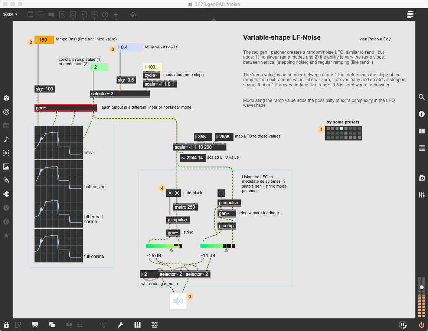The height and width of the screenshot is (331, 428).
Task: Toggle the auto-pluck X toggle
Action: click(177, 193)
